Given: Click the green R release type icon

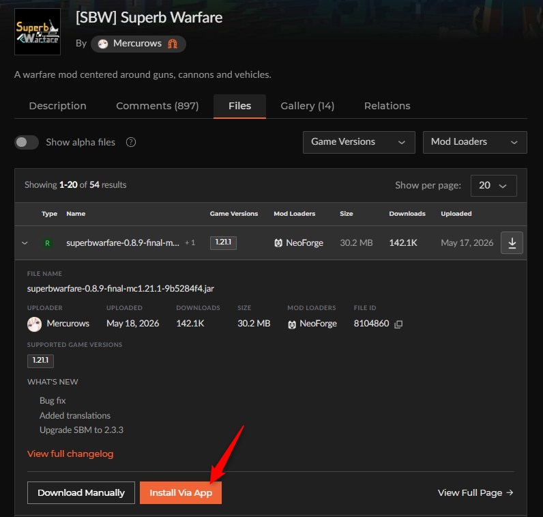Looking at the screenshot, I should [48, 243].
